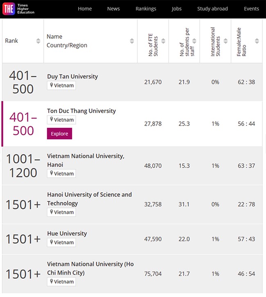Open the Home menu item
The width and height of the screenshot is (266, 297).
pos(85,9)
